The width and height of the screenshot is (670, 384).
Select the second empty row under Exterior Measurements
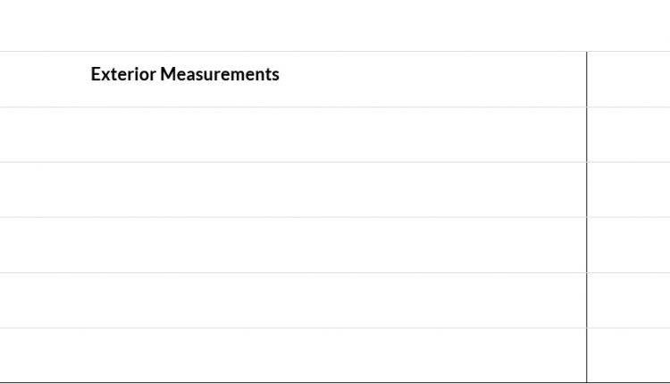point(293,189)
